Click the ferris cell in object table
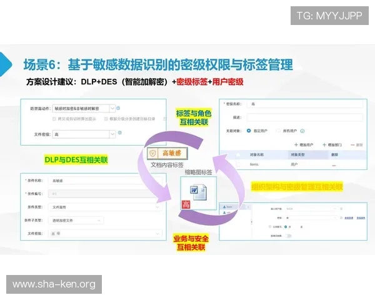This screenshot has height=300, width=375. click(254, 164)
